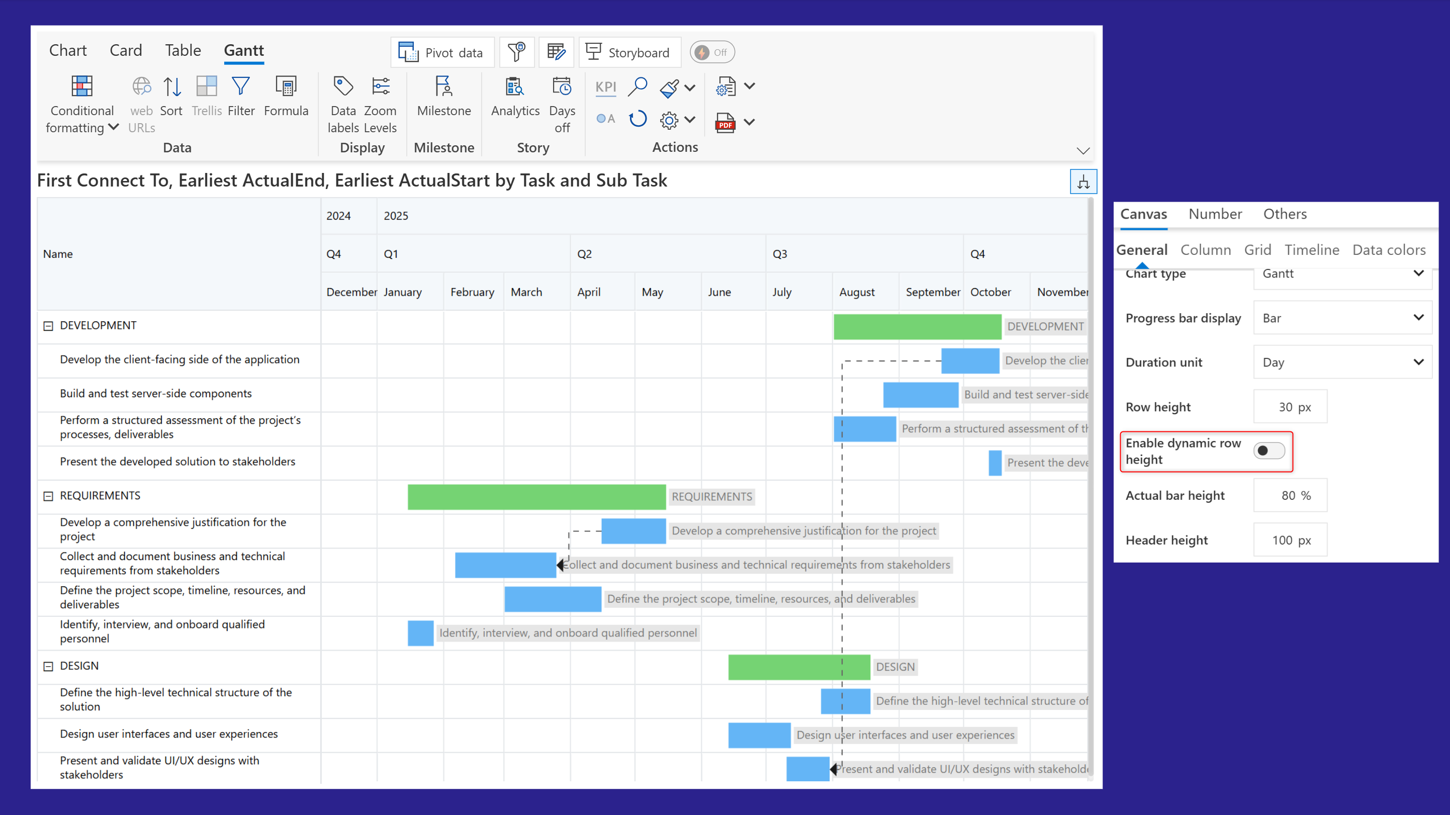The width and height of the screenshot is (1450, 815).
Task: Switch the Off toggle near Storyboard
Action: [712, 52]
